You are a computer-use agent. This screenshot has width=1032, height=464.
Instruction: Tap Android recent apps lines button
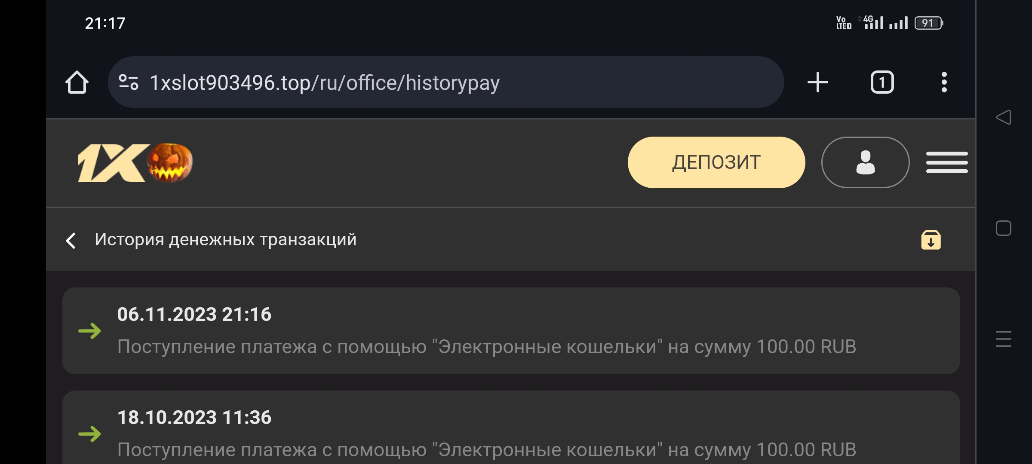(x=1003, y=339)
